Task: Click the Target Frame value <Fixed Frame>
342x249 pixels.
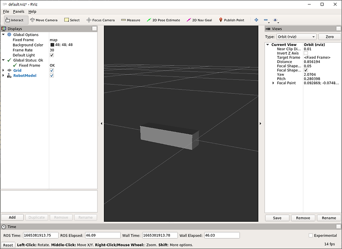Action: click(x=317, y=57)
